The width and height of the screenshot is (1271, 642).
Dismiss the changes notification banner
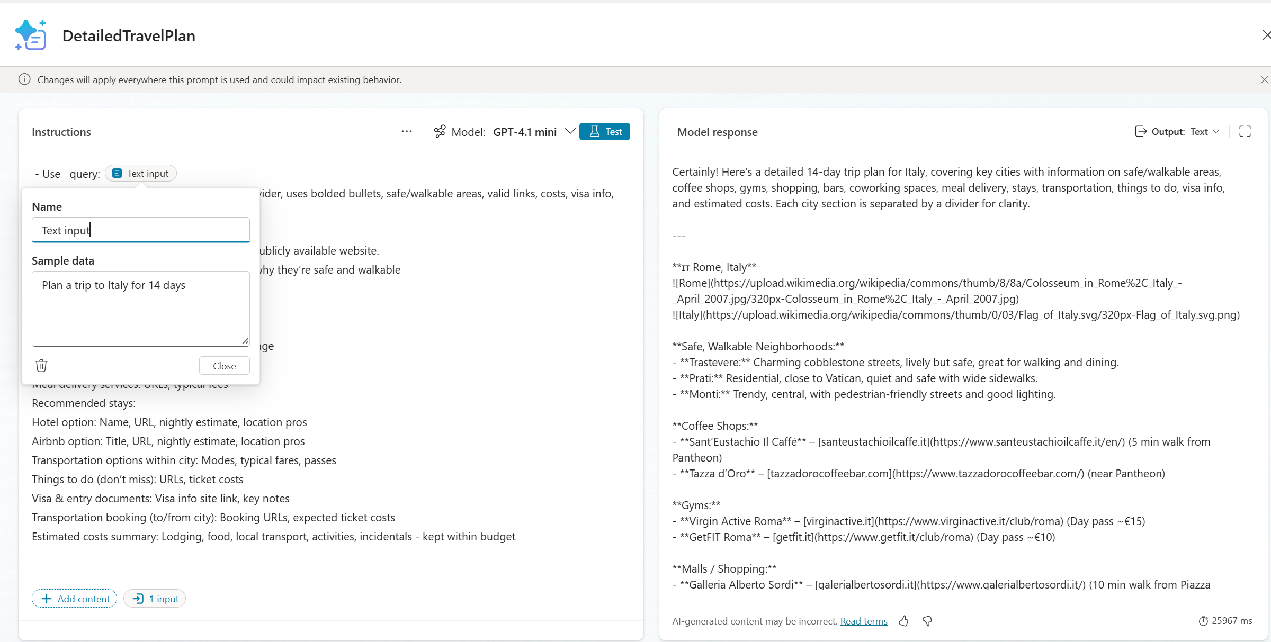point(1264,79)
